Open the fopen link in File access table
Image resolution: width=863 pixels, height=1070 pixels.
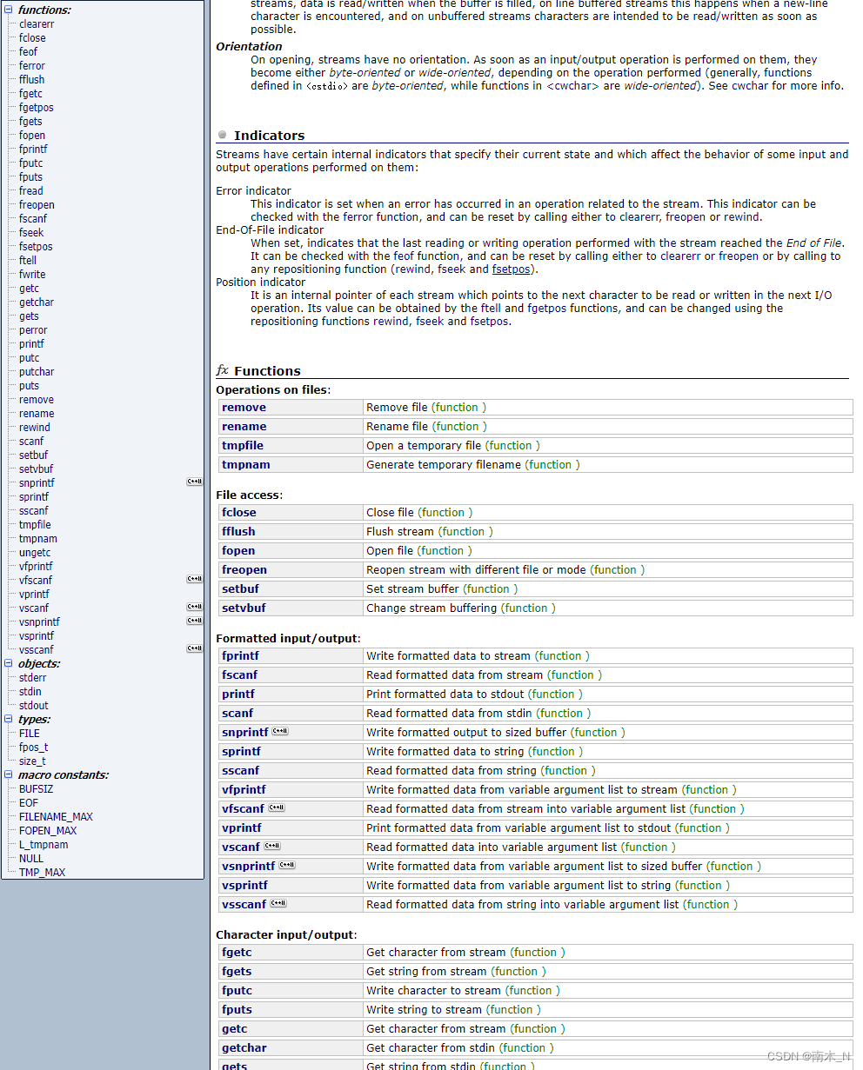pyautogui.click(x=238, y=551)
